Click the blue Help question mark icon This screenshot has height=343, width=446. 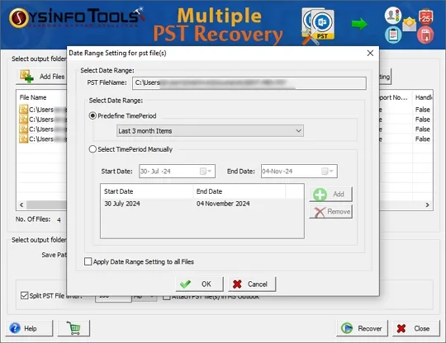(x=15, y=328)
